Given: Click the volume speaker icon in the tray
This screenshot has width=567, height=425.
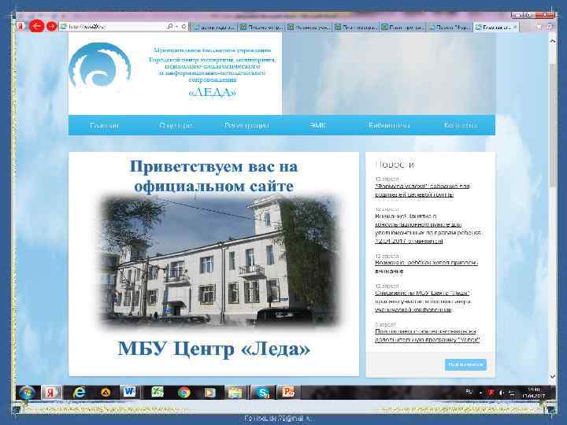Looking at the screenshot, I should pos(501,393).
